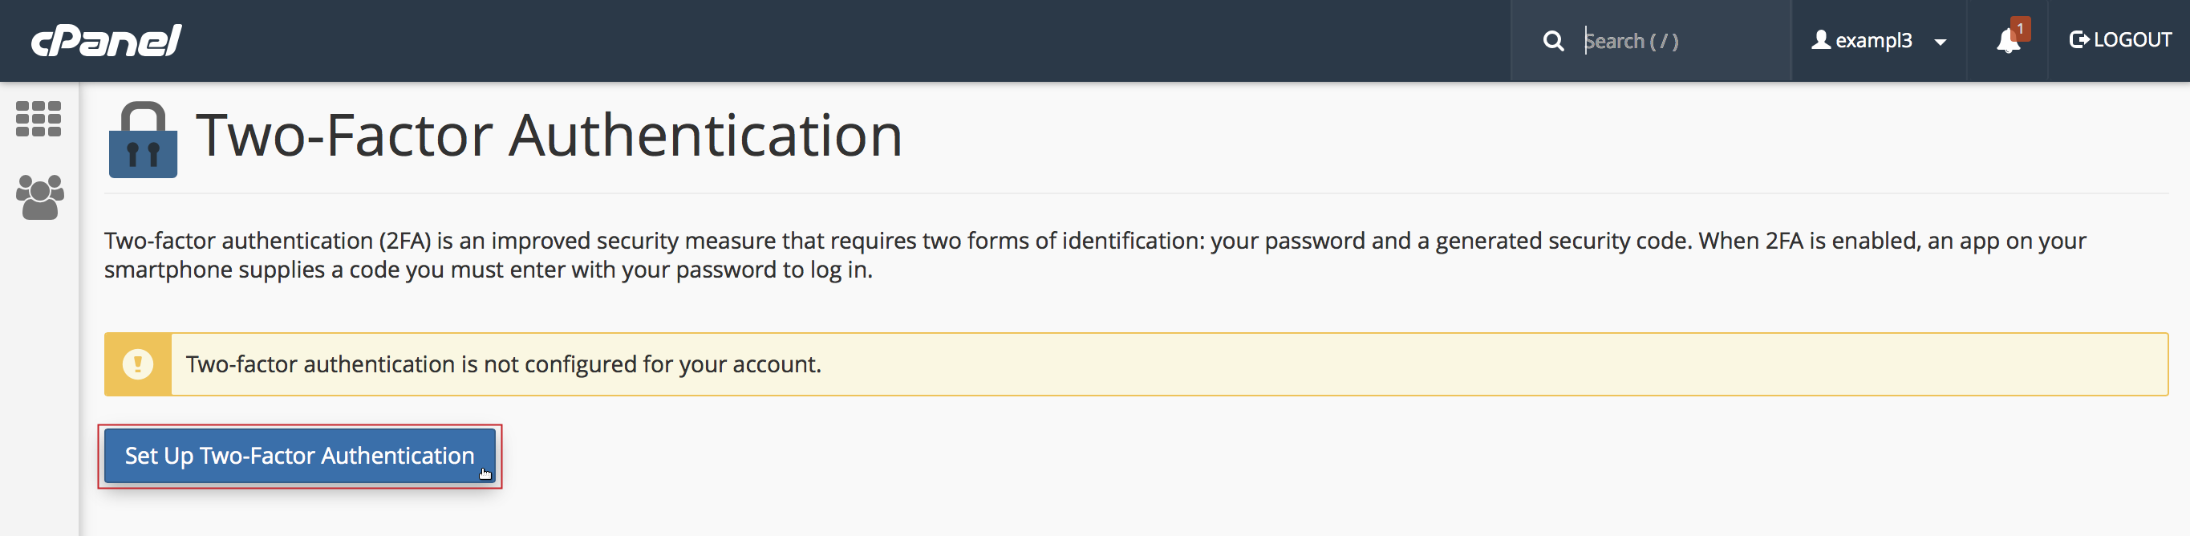Open the exampl3 account menu

(1873, 41)
